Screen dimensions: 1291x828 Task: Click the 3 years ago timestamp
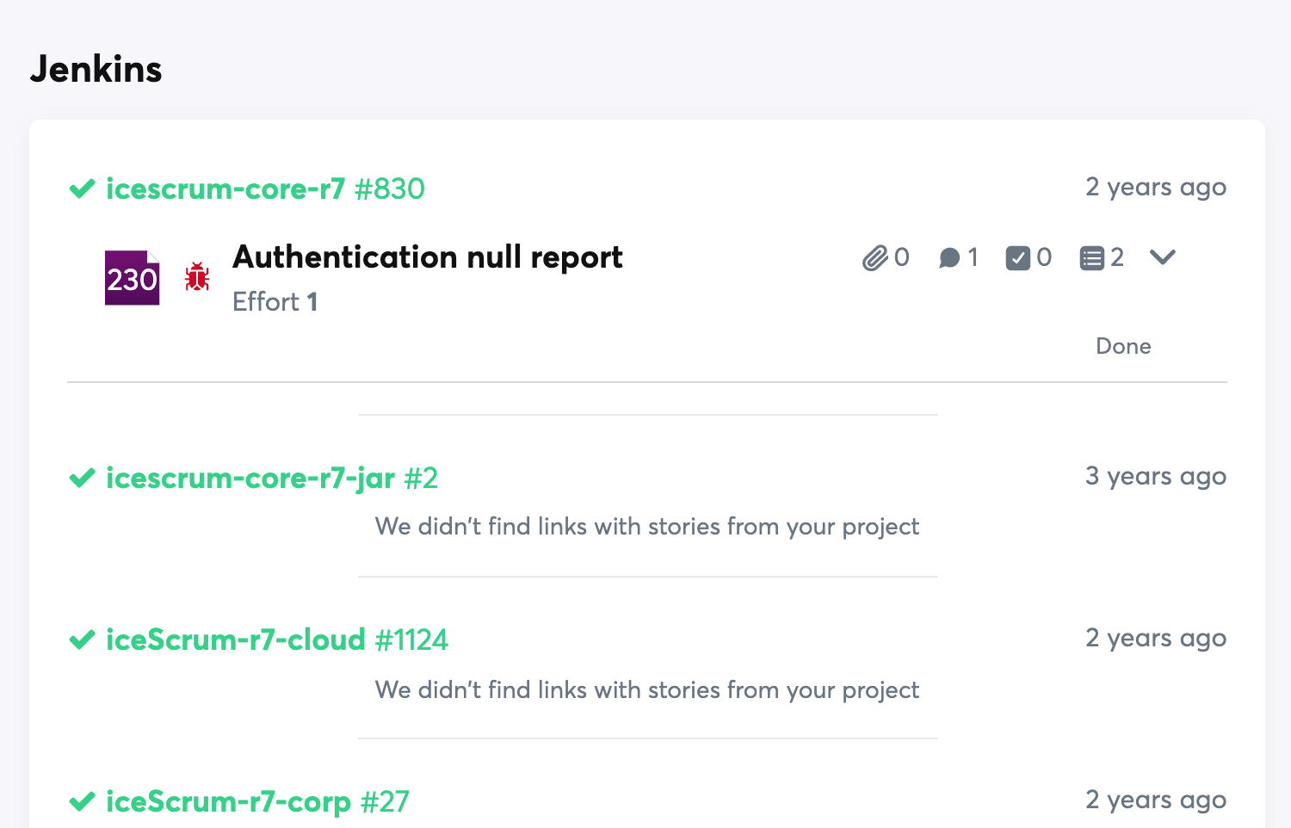tap(1155, 476)
